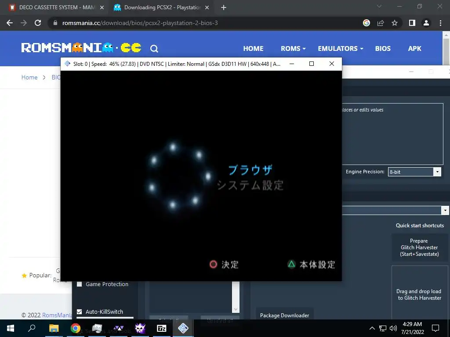Open the Windows Start menu
Screen dimensions: 450x337
[x=11, y=328]
